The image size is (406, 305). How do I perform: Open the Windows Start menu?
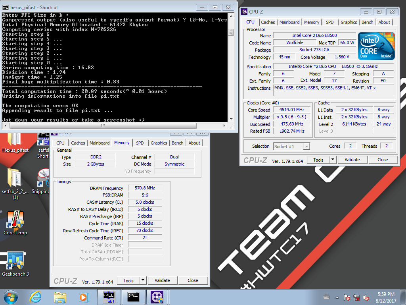pyautogui.click(x=11, y=297)
